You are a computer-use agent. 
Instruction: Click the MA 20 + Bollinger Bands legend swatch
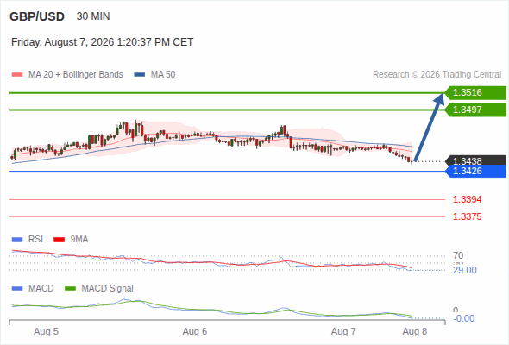pyautogui.click(x=17, y=75)
